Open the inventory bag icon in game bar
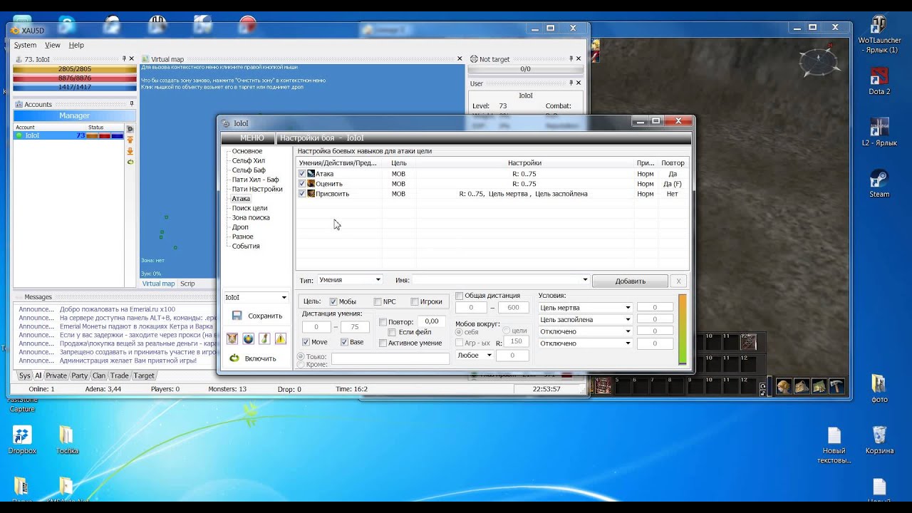The height and width of the screenshot is (513, 912). click(x=802, y=386)
